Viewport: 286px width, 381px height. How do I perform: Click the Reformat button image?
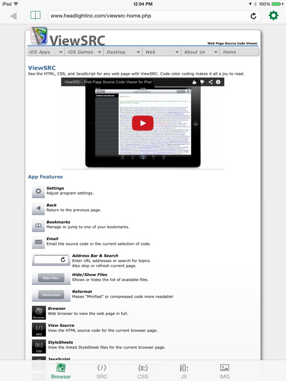[x=51, y=295]
